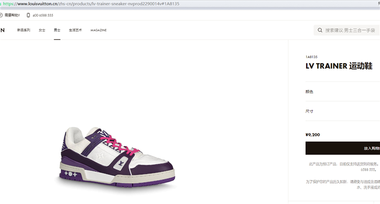Click the question-mark help icon

(x=1, y=15)
